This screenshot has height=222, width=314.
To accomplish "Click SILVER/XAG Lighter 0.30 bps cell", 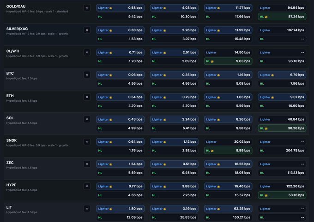I will pyautogui.click(x=120, y=30).
